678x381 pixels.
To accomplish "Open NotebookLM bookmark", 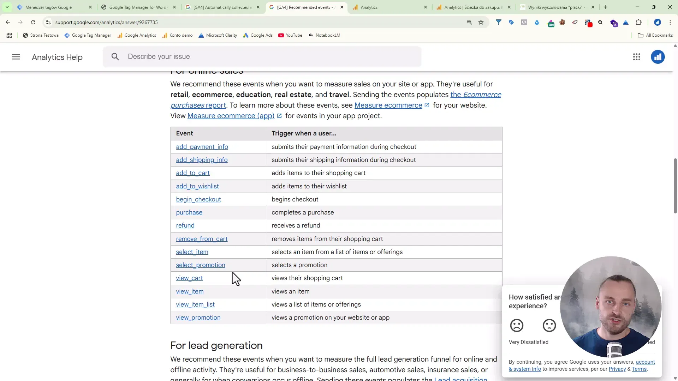I will tap(324, 35).
